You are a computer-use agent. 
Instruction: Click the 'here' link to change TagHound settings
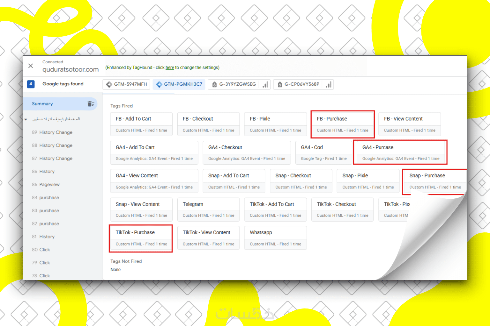coord(170,67)
